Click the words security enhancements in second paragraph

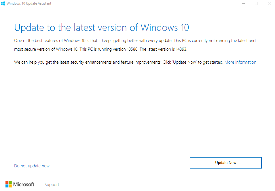click(91, 62)
